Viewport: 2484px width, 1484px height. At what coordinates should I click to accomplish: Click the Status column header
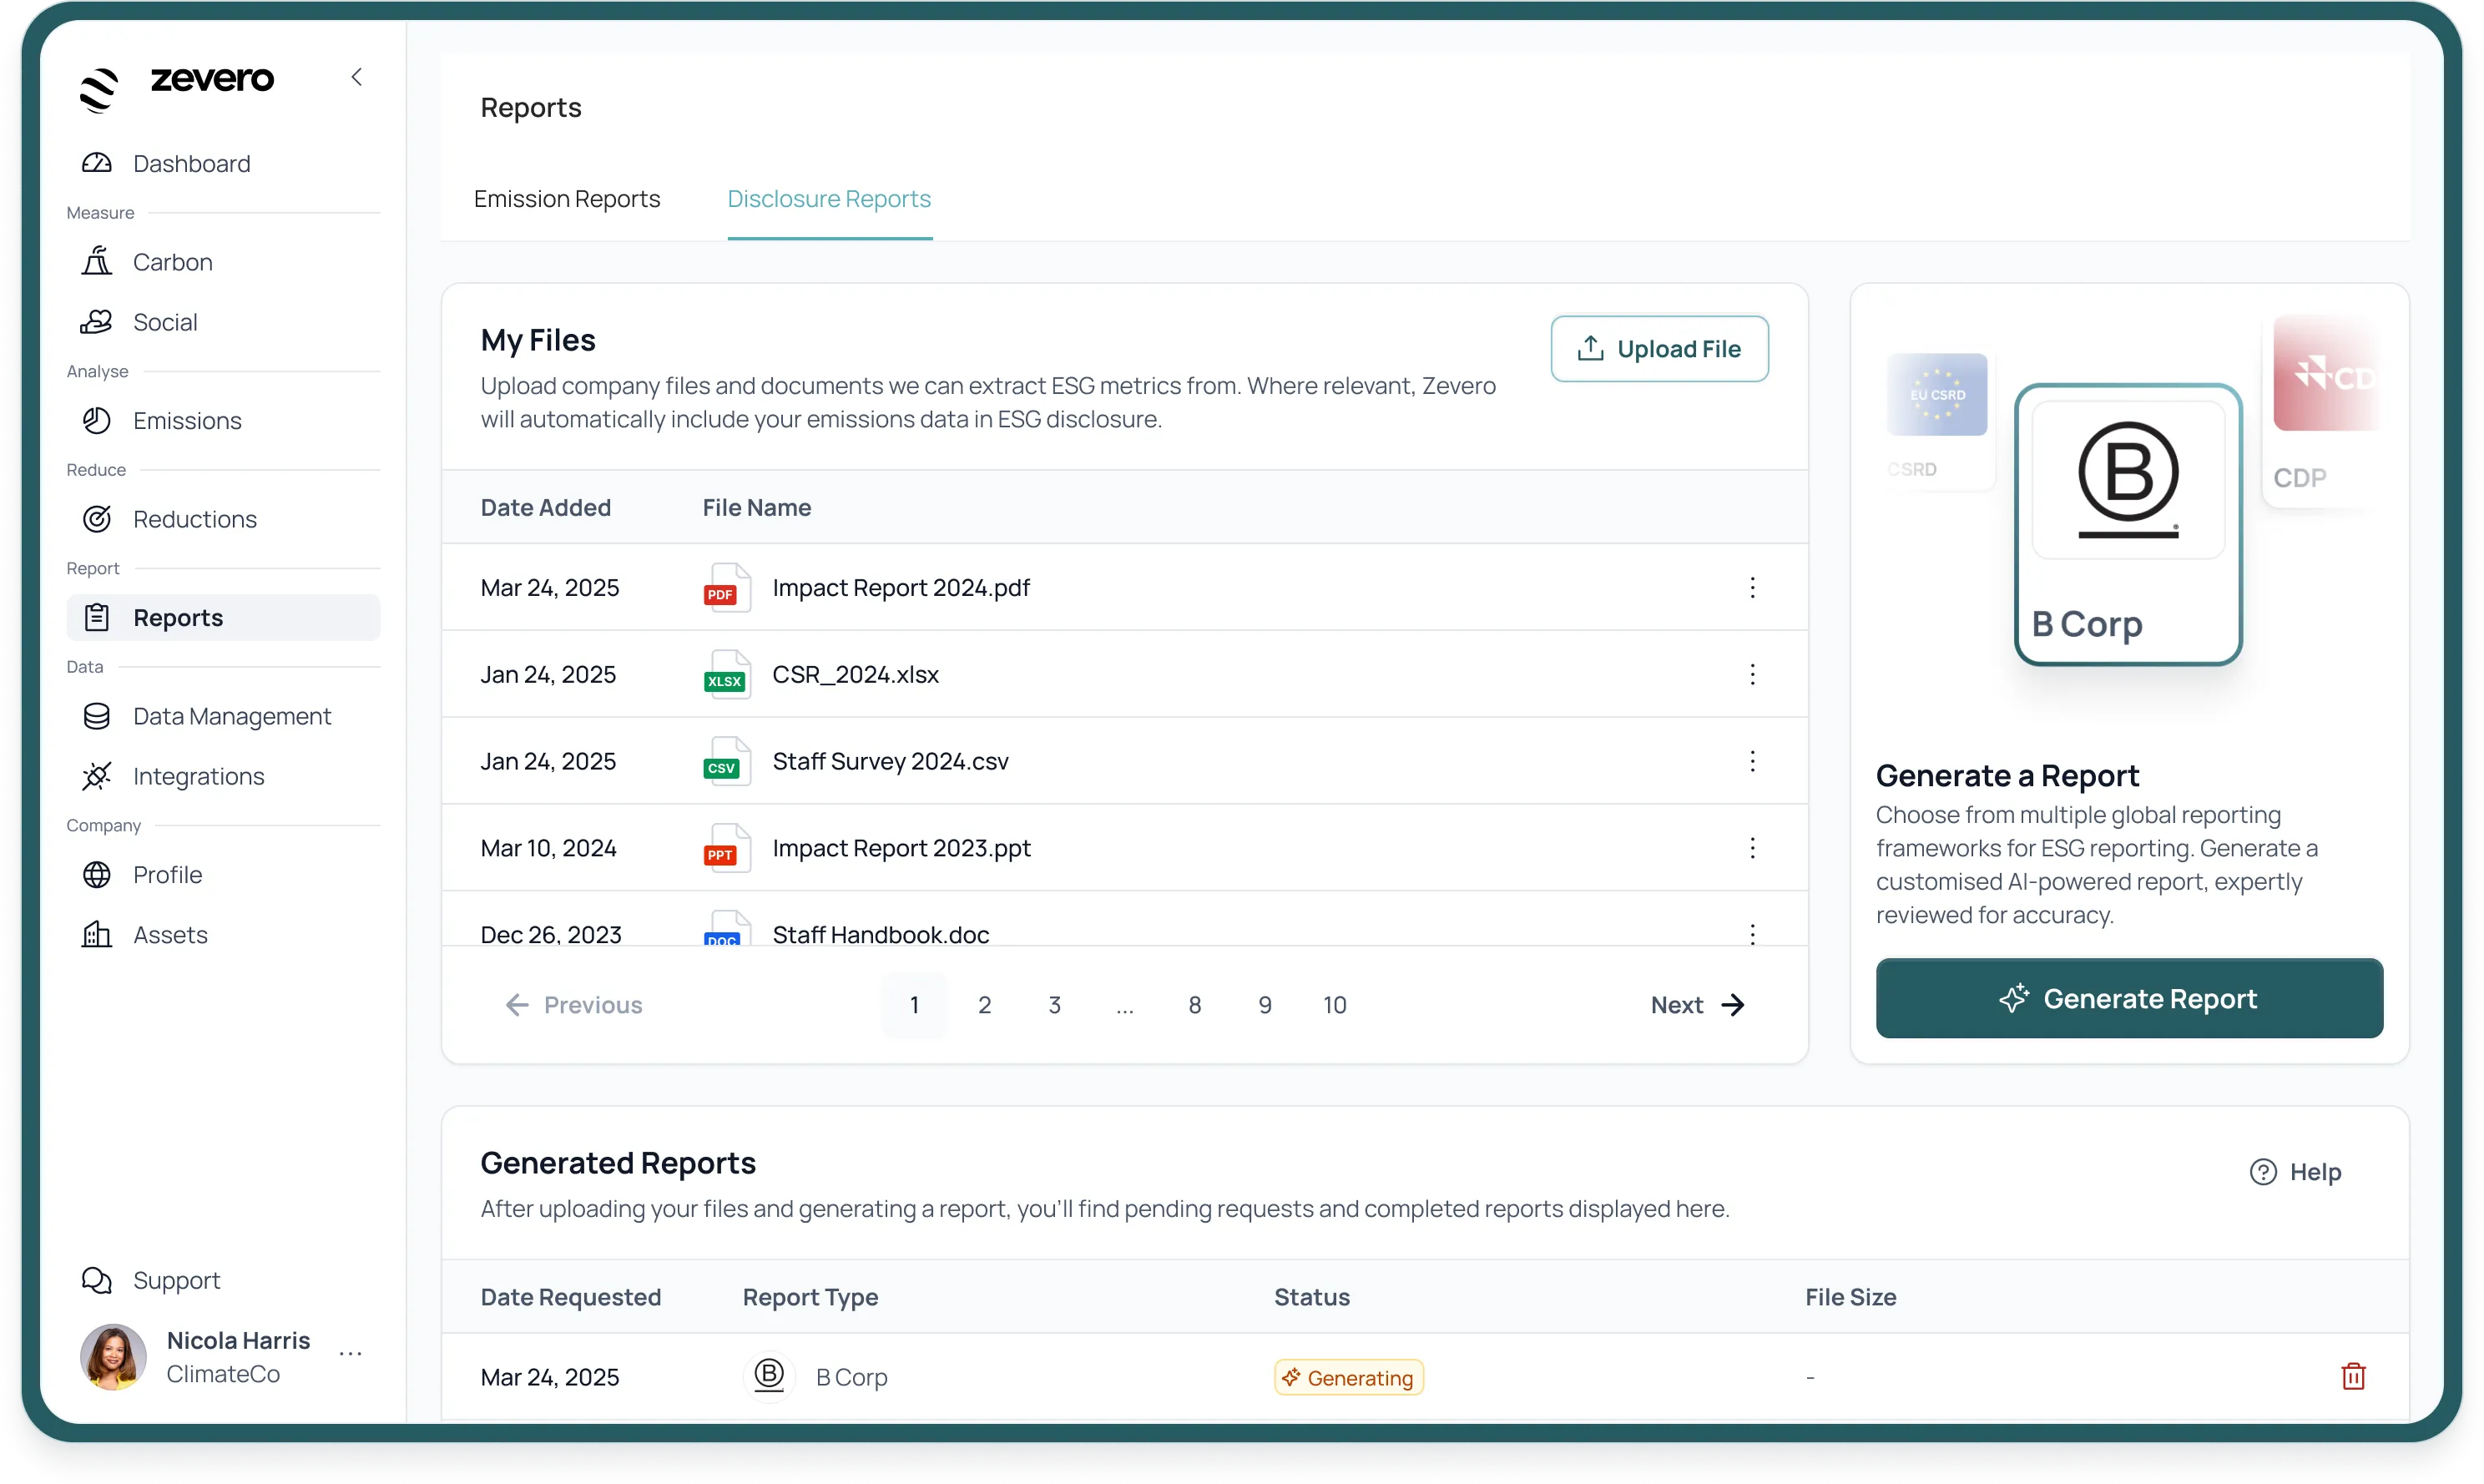pos(1311,1296)
